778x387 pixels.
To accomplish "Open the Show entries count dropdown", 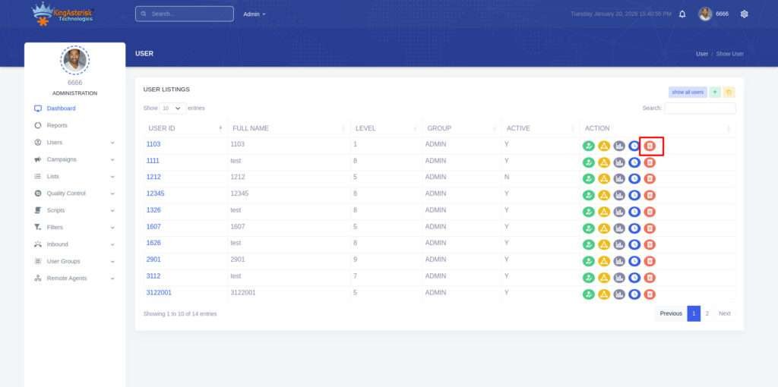I will [172, 108].
